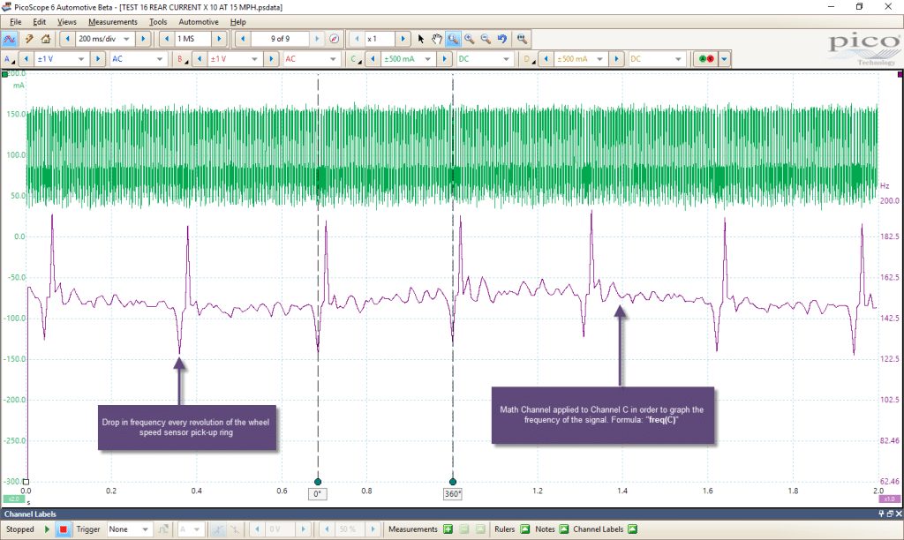Image resolution: width=904 pixels, height=540 pixels.
Task: Activate the zoom window magnifier tool
Action: click(x=453, y=39)
